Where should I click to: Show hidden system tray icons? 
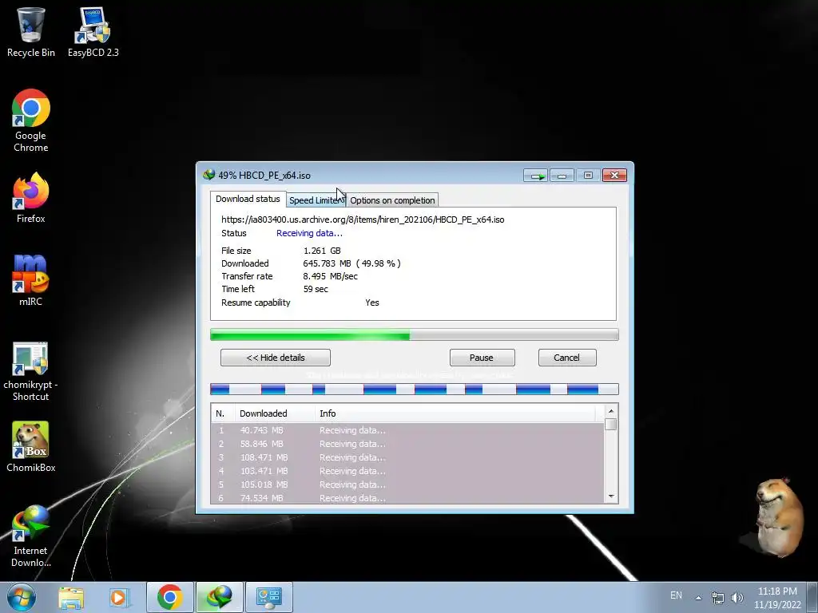coord(698,597)
